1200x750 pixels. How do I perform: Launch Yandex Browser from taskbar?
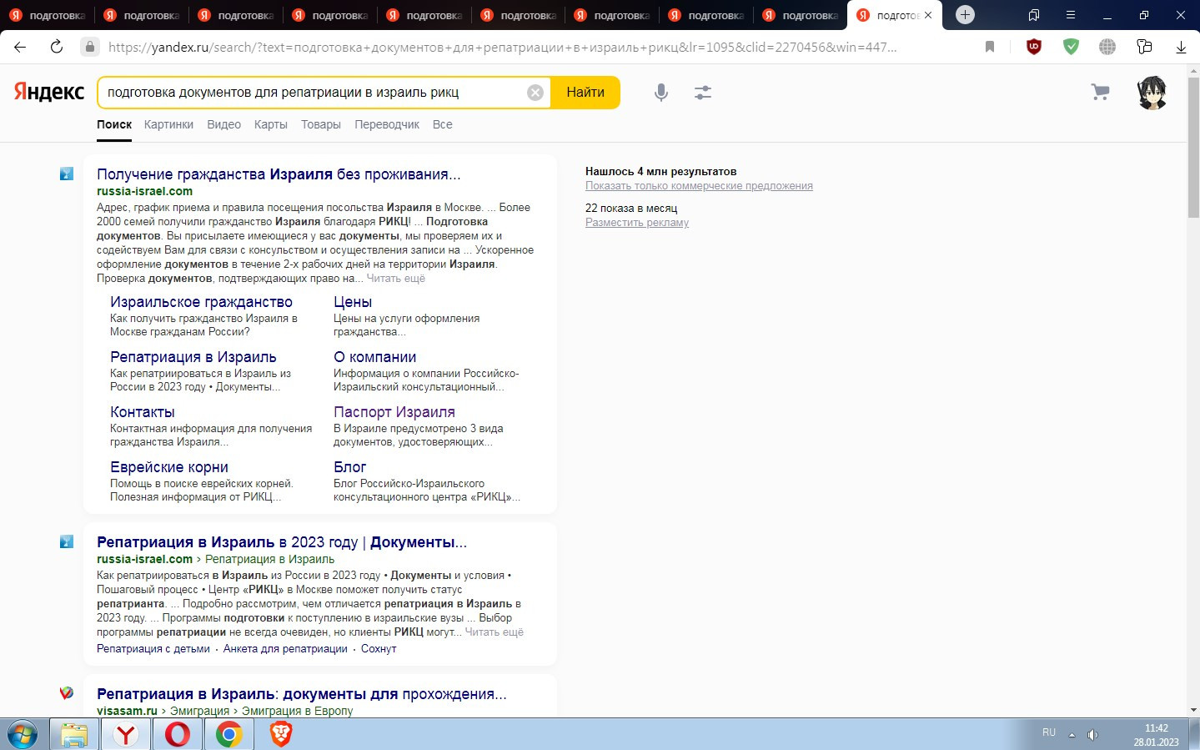coord(126,735)
